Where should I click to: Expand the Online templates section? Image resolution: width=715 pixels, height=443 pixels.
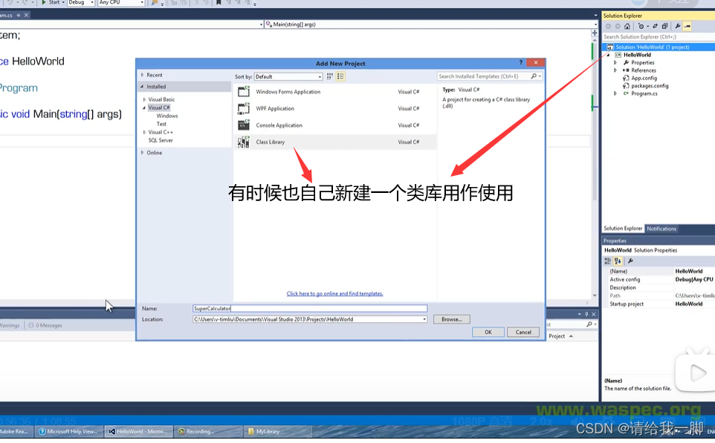[x=142, y=153]
